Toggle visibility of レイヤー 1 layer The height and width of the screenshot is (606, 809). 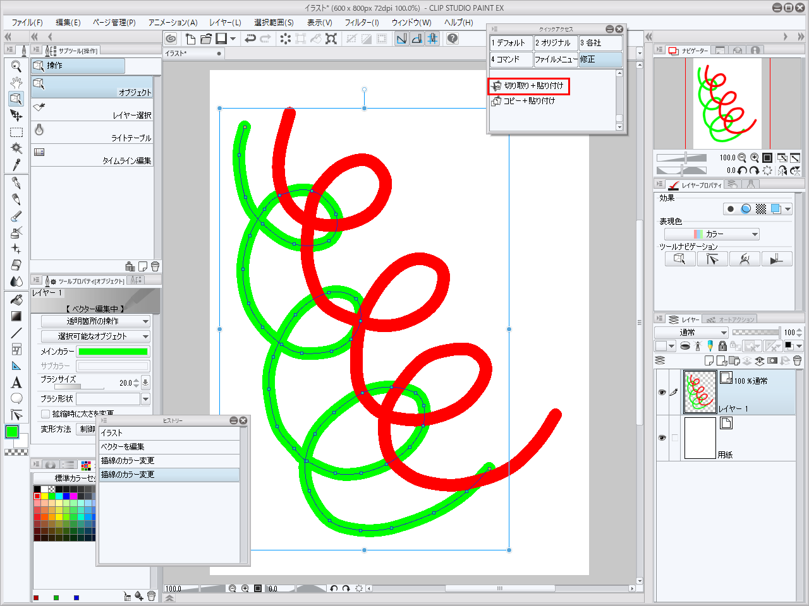coord(662,392)
